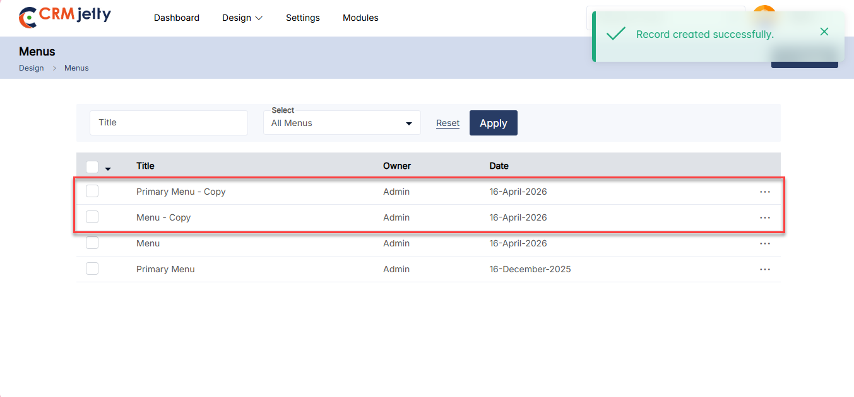Open three-dot options for Primary Menu row
This screenshot has height=397, width=854.
(x=764, y=269)
